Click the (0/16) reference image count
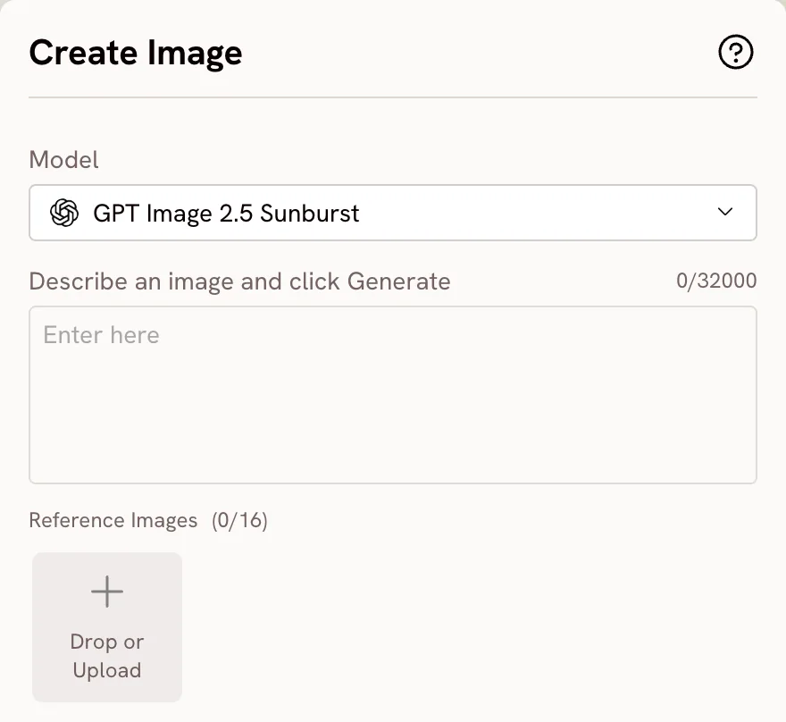This screenshot has width=786, height=722. click(239, 520)
